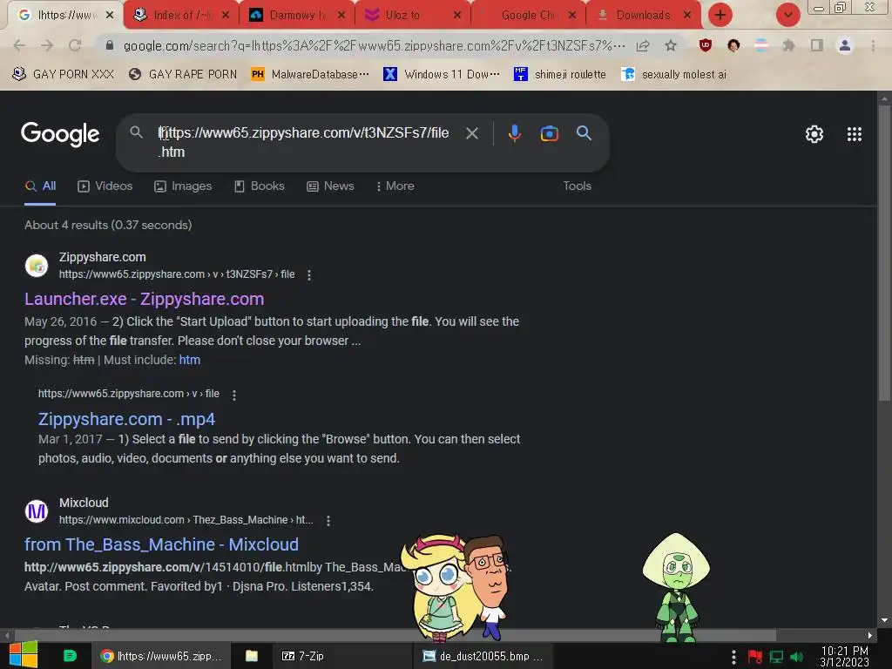
Task: Click the taskbar clock showing 10:21 PM
Action: tap(844, 657)
